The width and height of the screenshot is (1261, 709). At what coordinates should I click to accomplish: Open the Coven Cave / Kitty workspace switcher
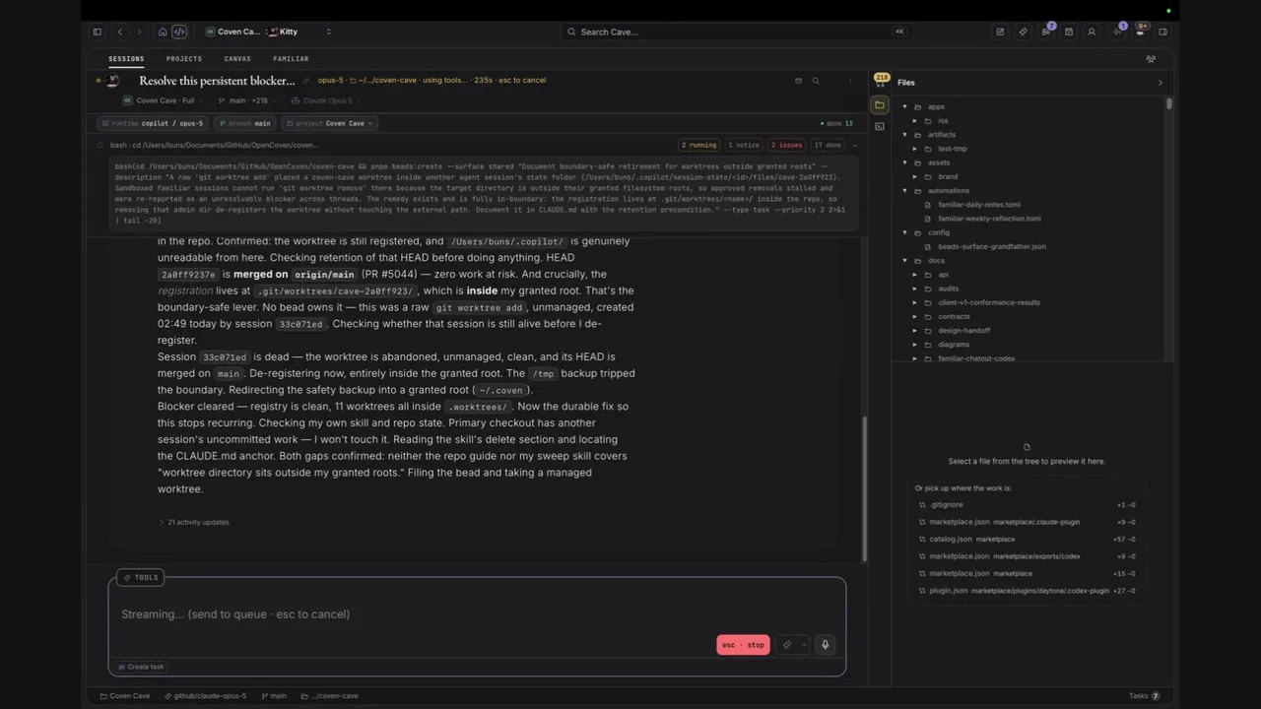point(268,32)
